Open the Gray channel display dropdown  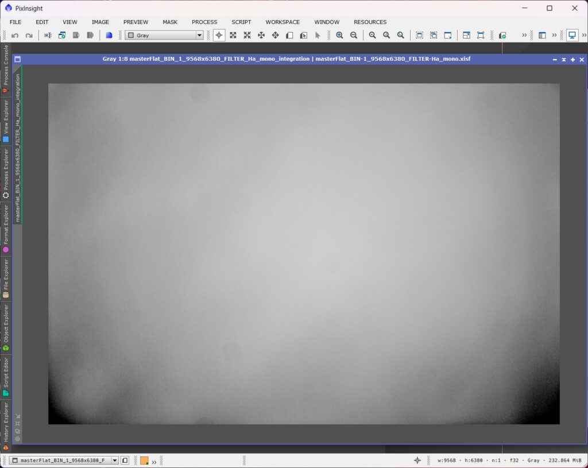pyautogui.click(x=164, y=35)
